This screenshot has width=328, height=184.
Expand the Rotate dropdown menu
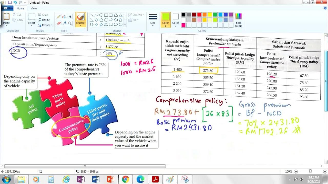tap(52, 25)
